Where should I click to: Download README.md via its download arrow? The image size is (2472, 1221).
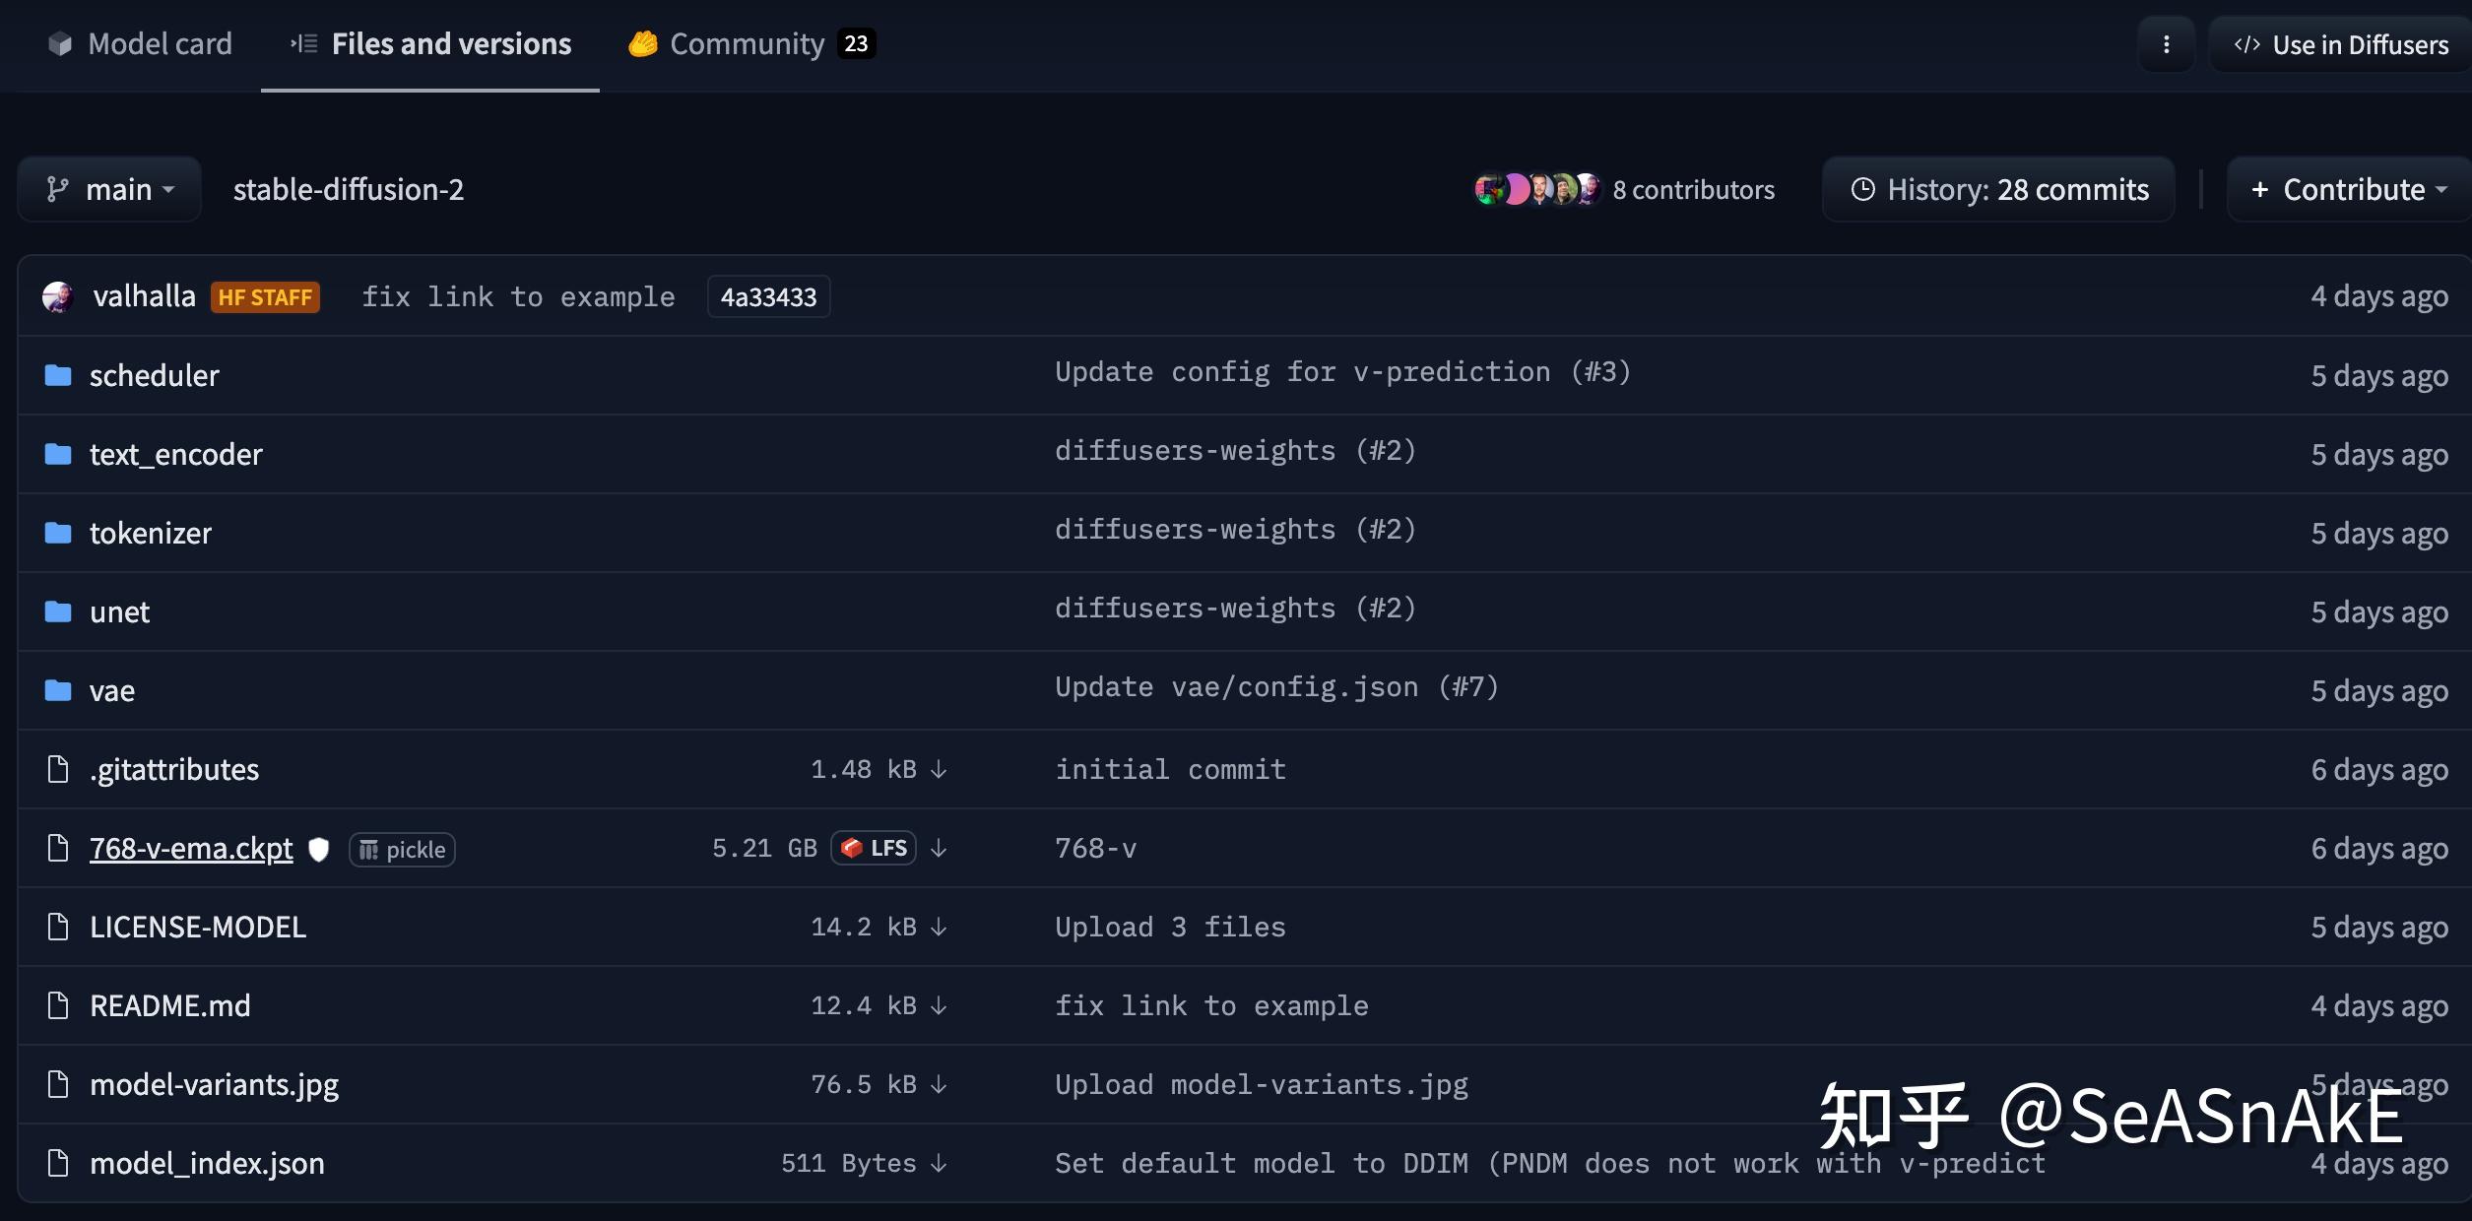(939, 1005)
